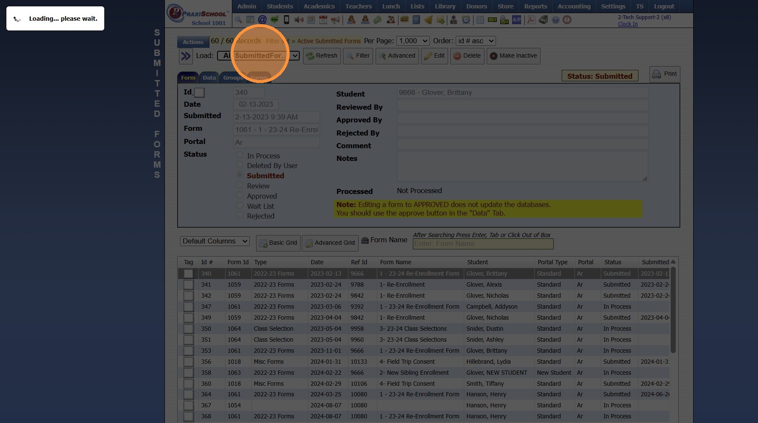Image resolution: width=758 pixels, height=423 pixels.
Task: Click the Form Name search field
Action: tap(483, 244)
